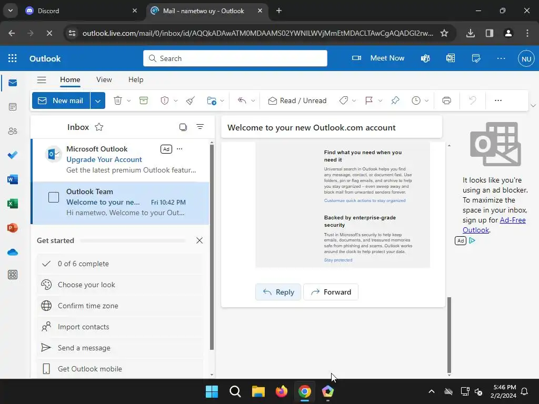The width and height of the screenshot is (539, 404).
Task: Open Customize quick actions link
Action: coord(365,200)
